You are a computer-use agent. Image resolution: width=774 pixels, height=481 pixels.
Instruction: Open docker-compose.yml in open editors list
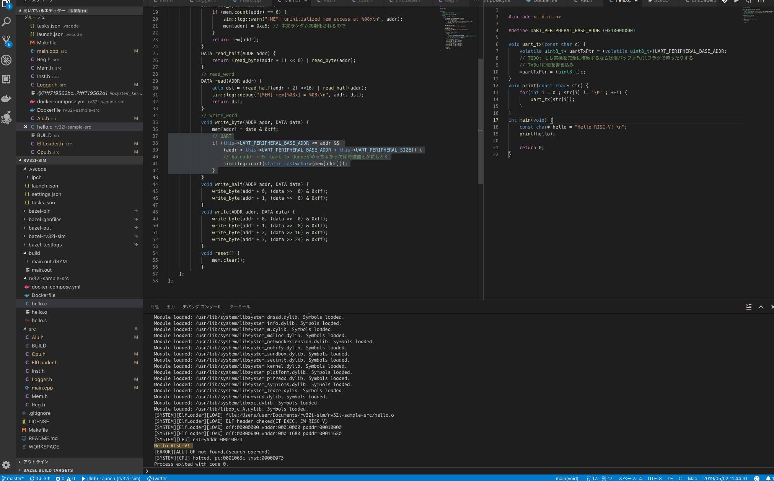(x=79, y=101)
